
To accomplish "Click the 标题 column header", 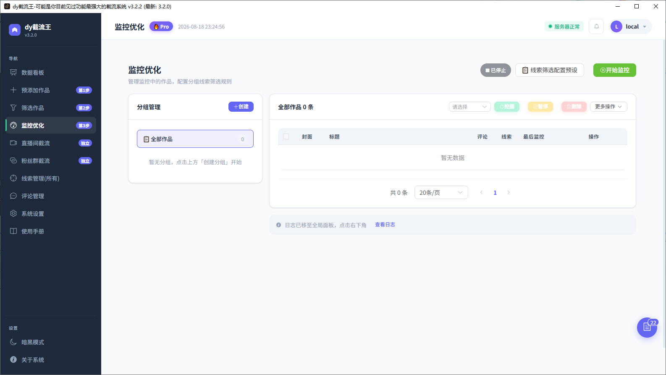I will (x=334, y=137).
